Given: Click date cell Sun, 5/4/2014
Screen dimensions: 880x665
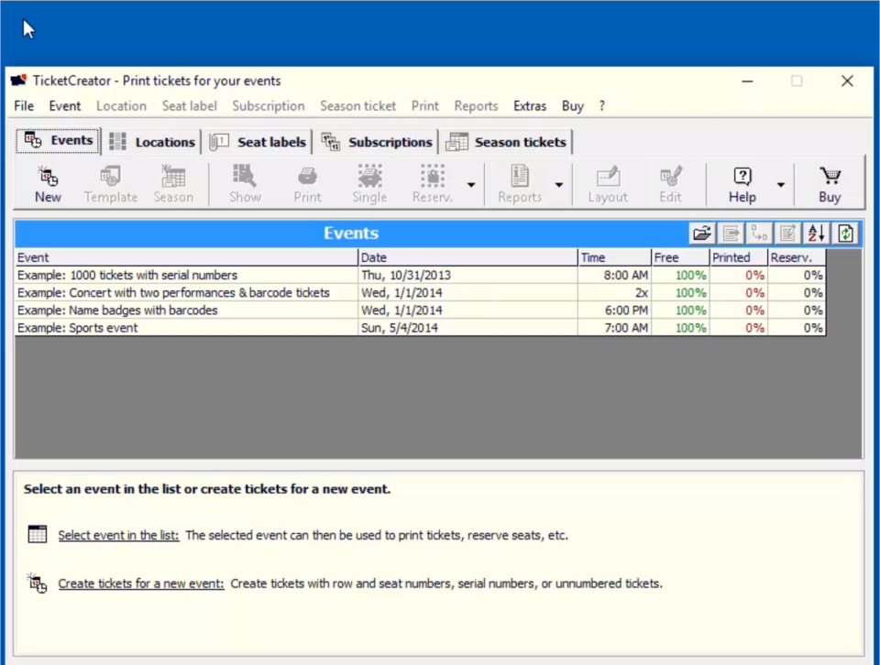Looking at the screenshot, I should (468, 327).
